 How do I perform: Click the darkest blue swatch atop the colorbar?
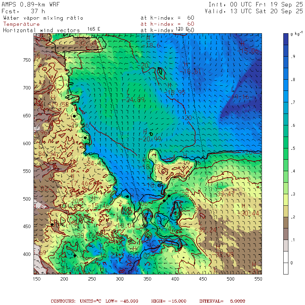[286, 40]
